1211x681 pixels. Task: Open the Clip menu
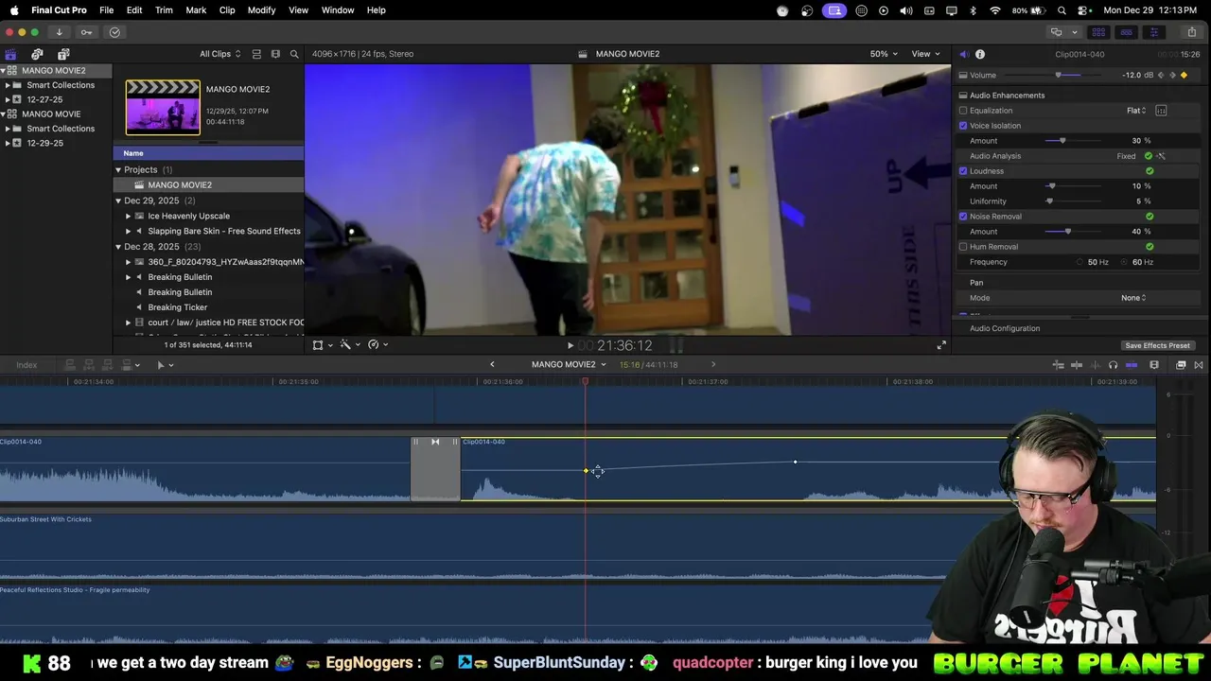point(227,9)
